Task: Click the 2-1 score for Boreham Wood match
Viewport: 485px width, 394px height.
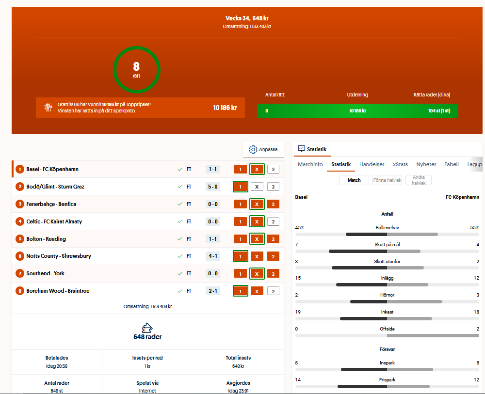Action: tap(213, 291)
